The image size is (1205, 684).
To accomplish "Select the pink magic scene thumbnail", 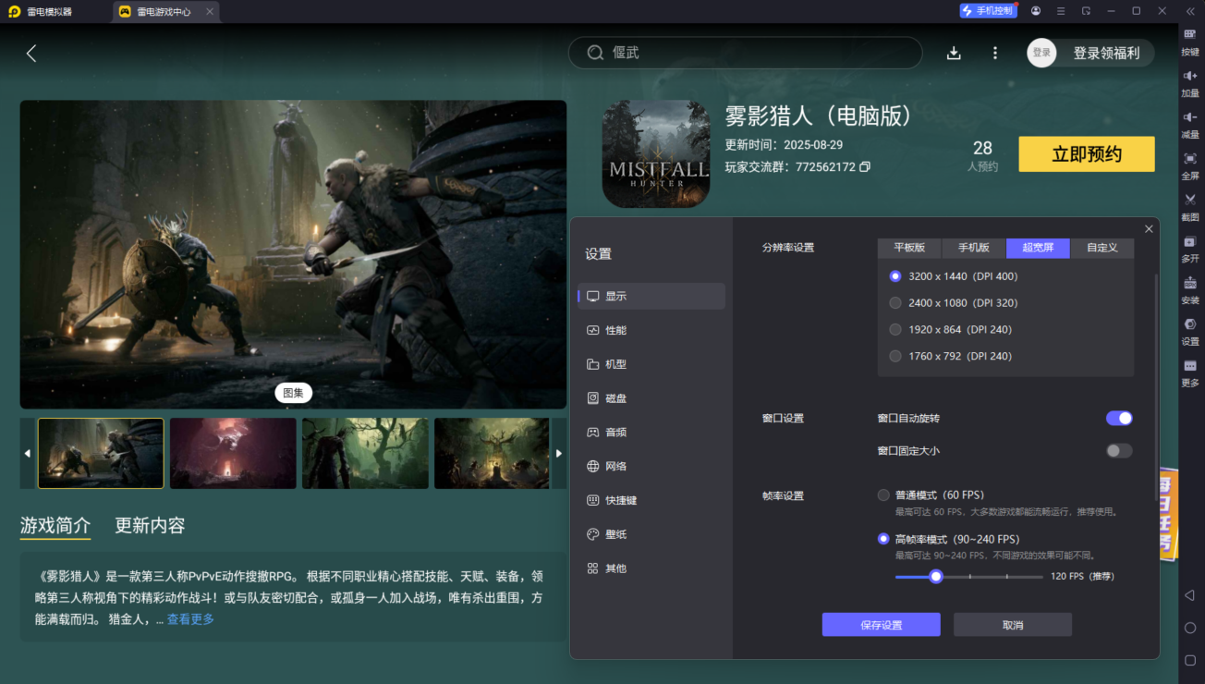I will point(233,453).
